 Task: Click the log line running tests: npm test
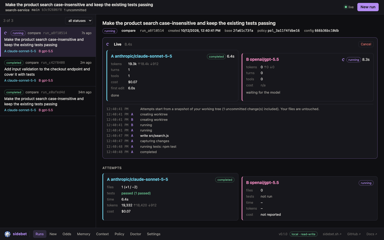pyautogui.click(x=158, y=147)
